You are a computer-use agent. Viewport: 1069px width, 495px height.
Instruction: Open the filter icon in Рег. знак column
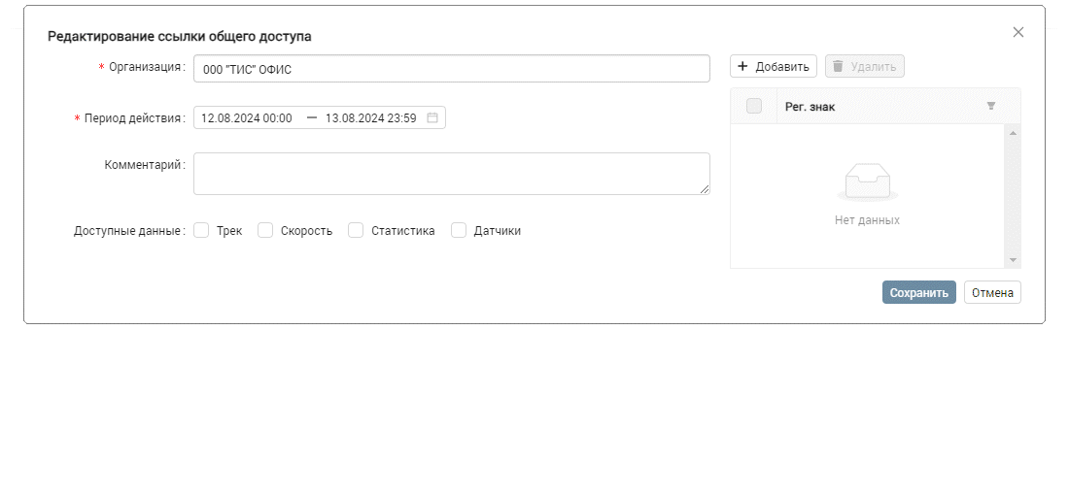point(991,107)
